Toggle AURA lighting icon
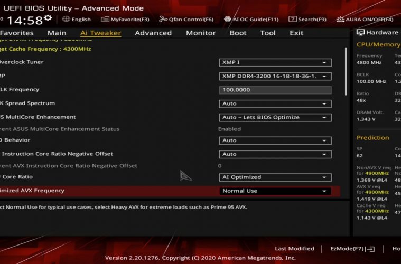 tap(340, 19)
